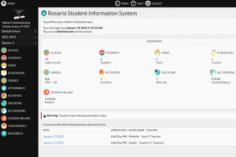Click the Grades dashboard icon

point(47,72)
